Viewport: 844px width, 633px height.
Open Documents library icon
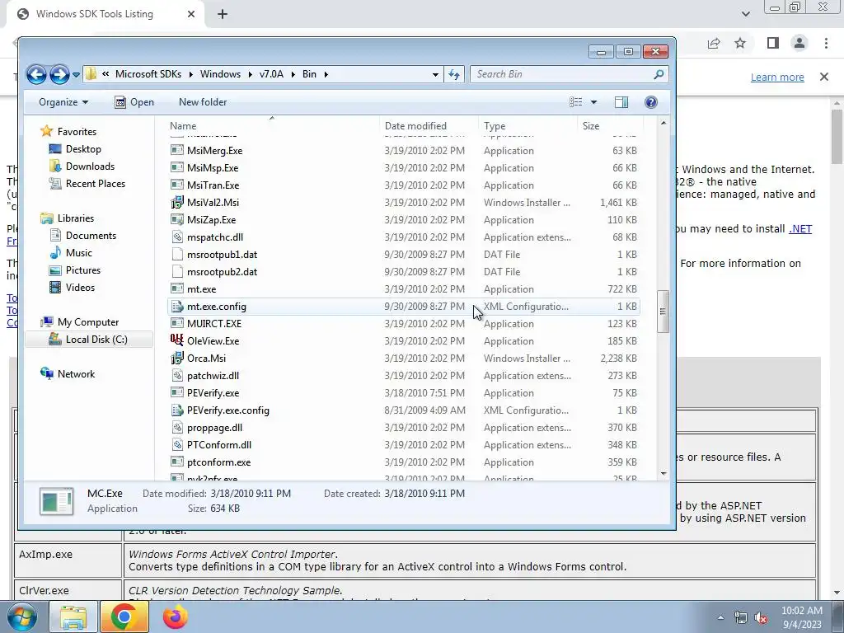click(x=55, y=235)
